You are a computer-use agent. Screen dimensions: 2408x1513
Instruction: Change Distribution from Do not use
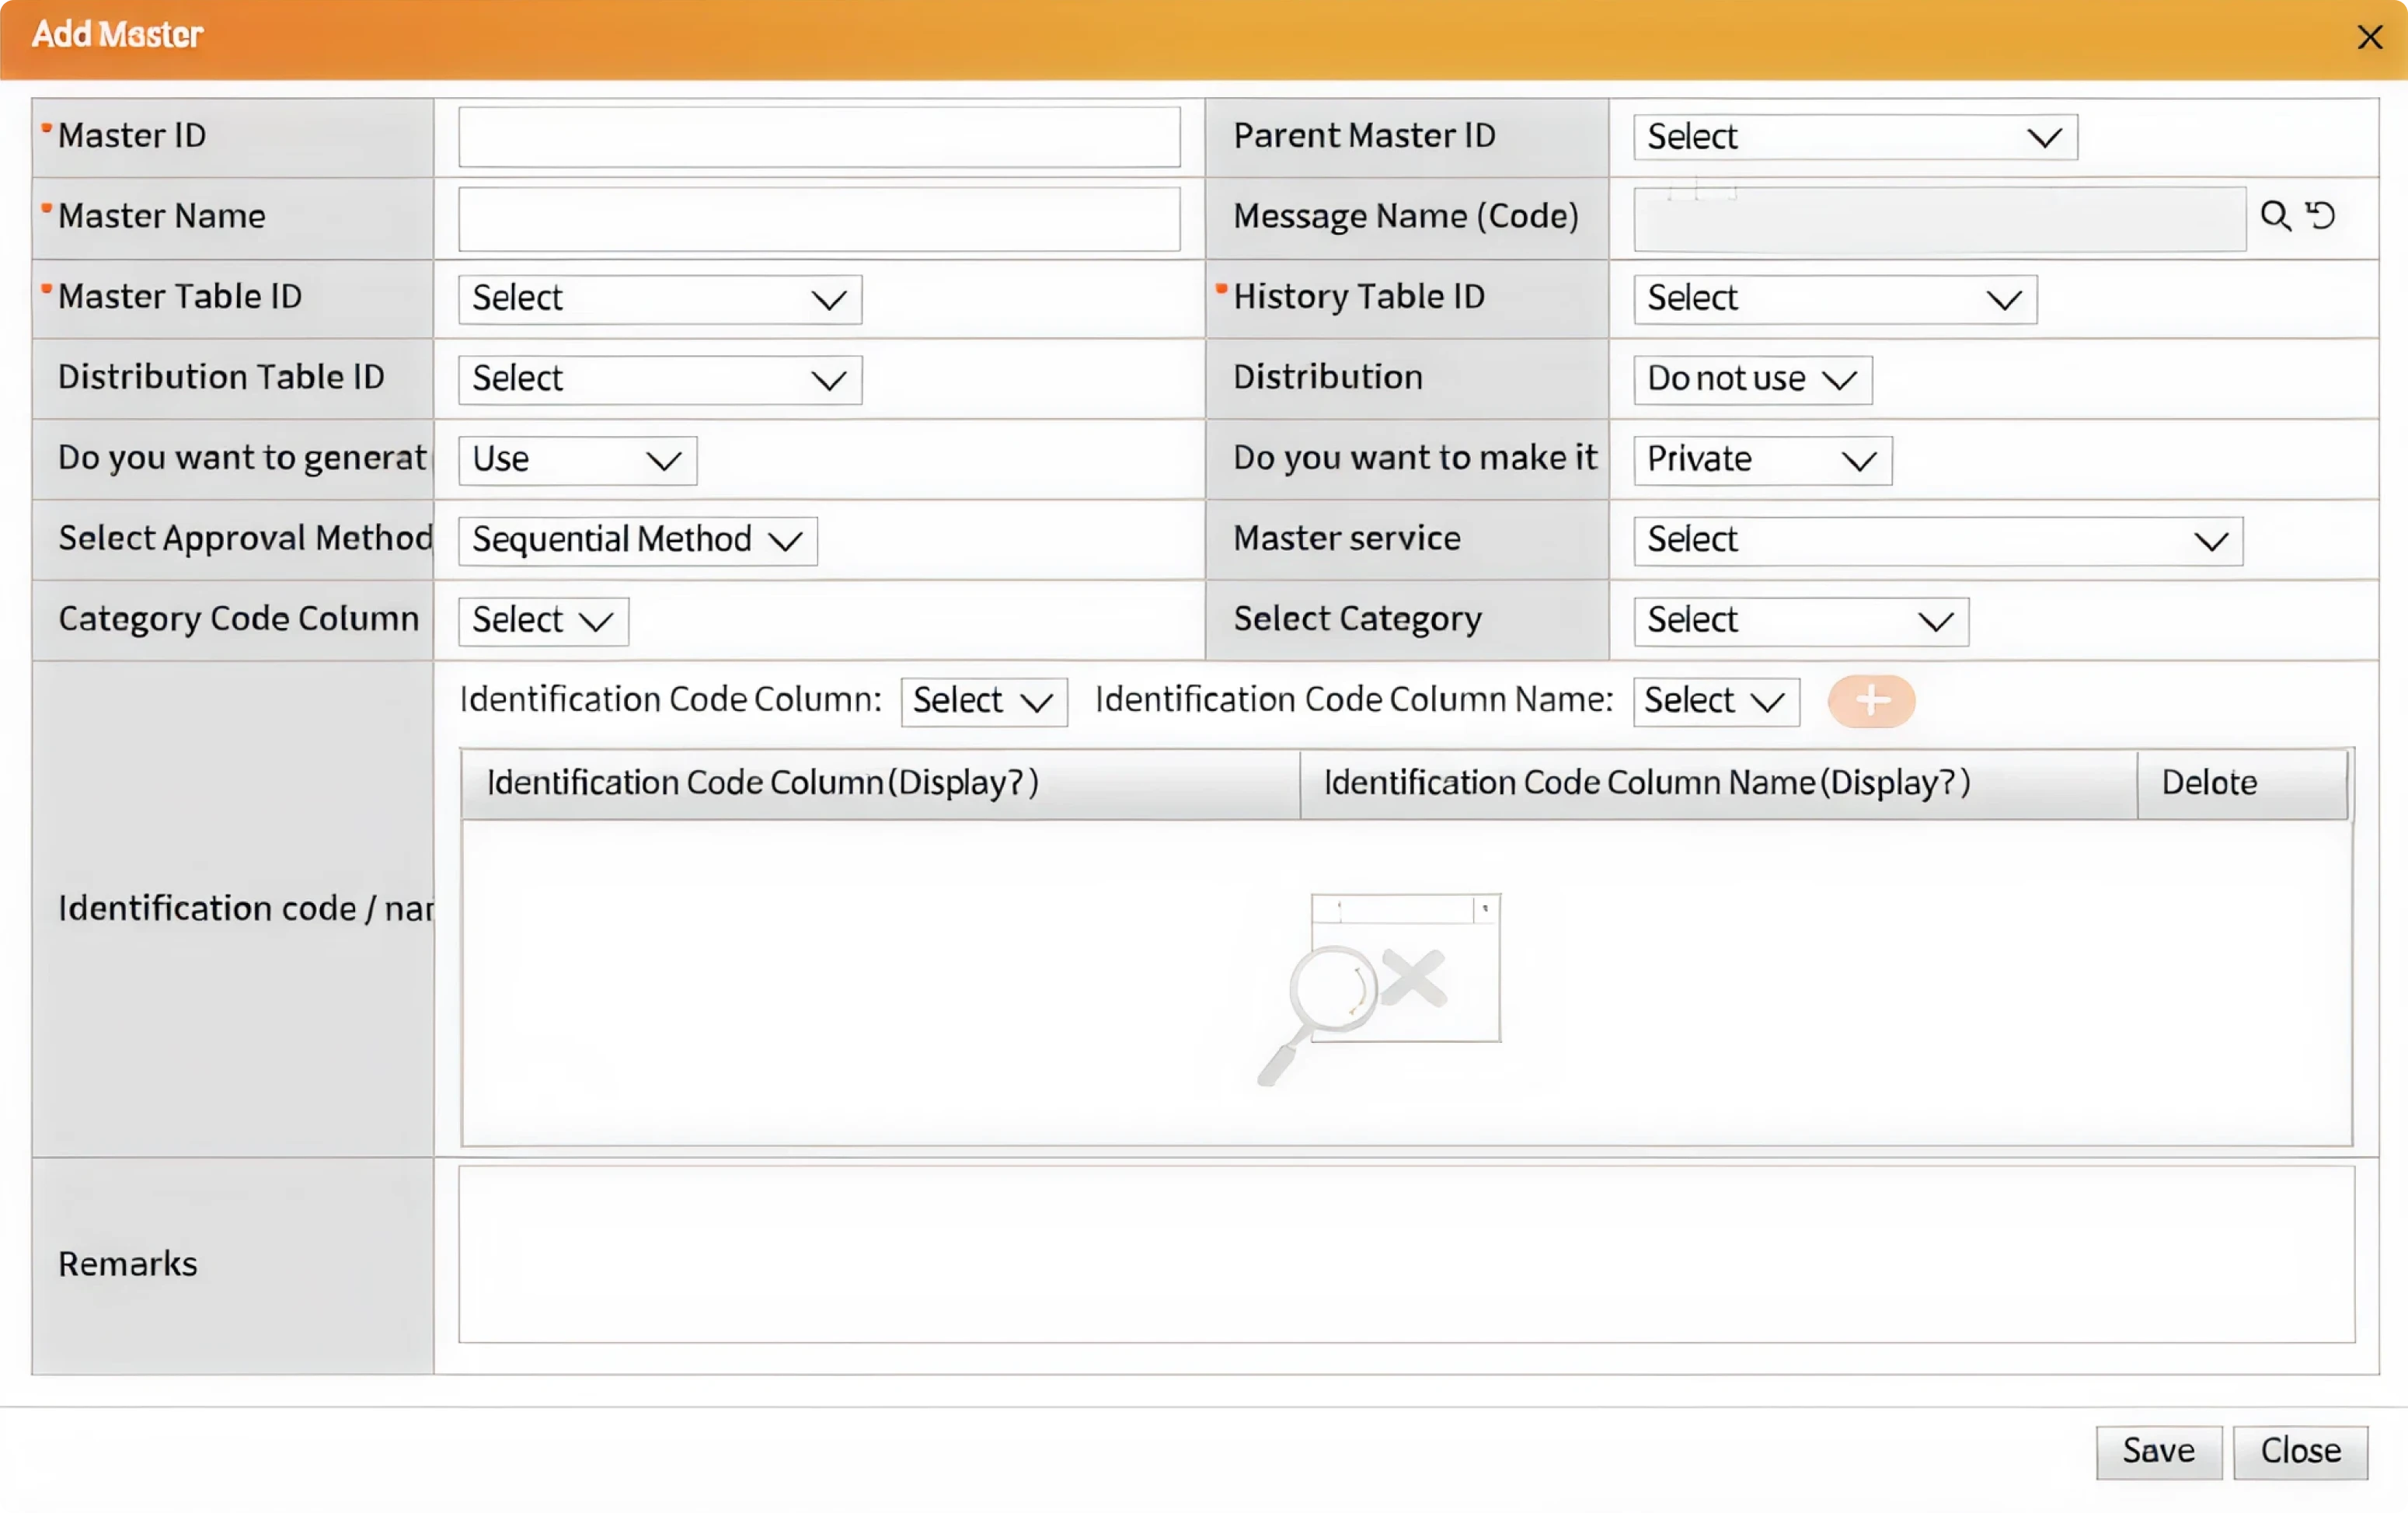point(1751,380)
